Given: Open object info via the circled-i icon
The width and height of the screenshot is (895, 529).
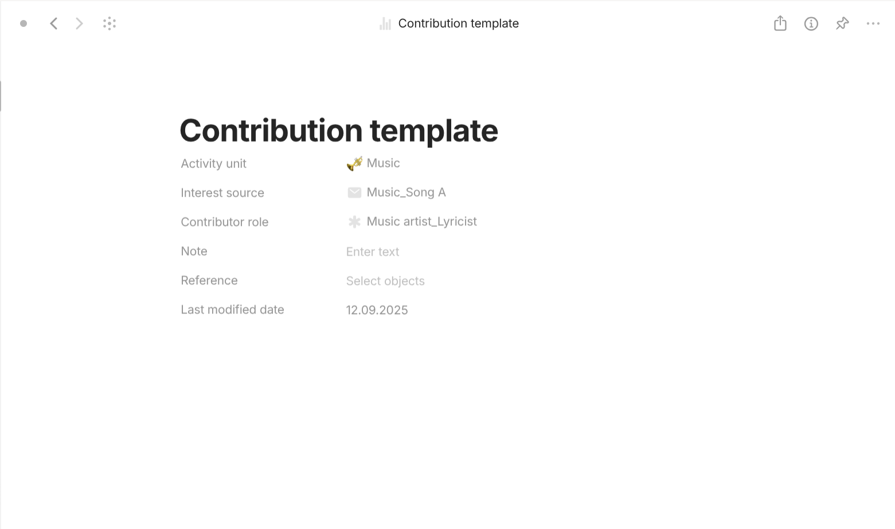Looking at the screenshot, I should tap(811, 23).
